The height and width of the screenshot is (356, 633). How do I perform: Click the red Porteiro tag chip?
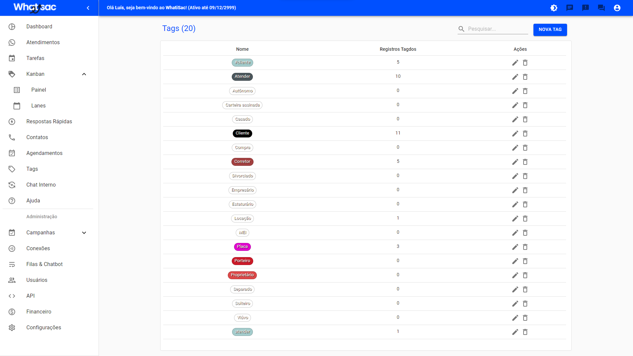pos(242,261)
